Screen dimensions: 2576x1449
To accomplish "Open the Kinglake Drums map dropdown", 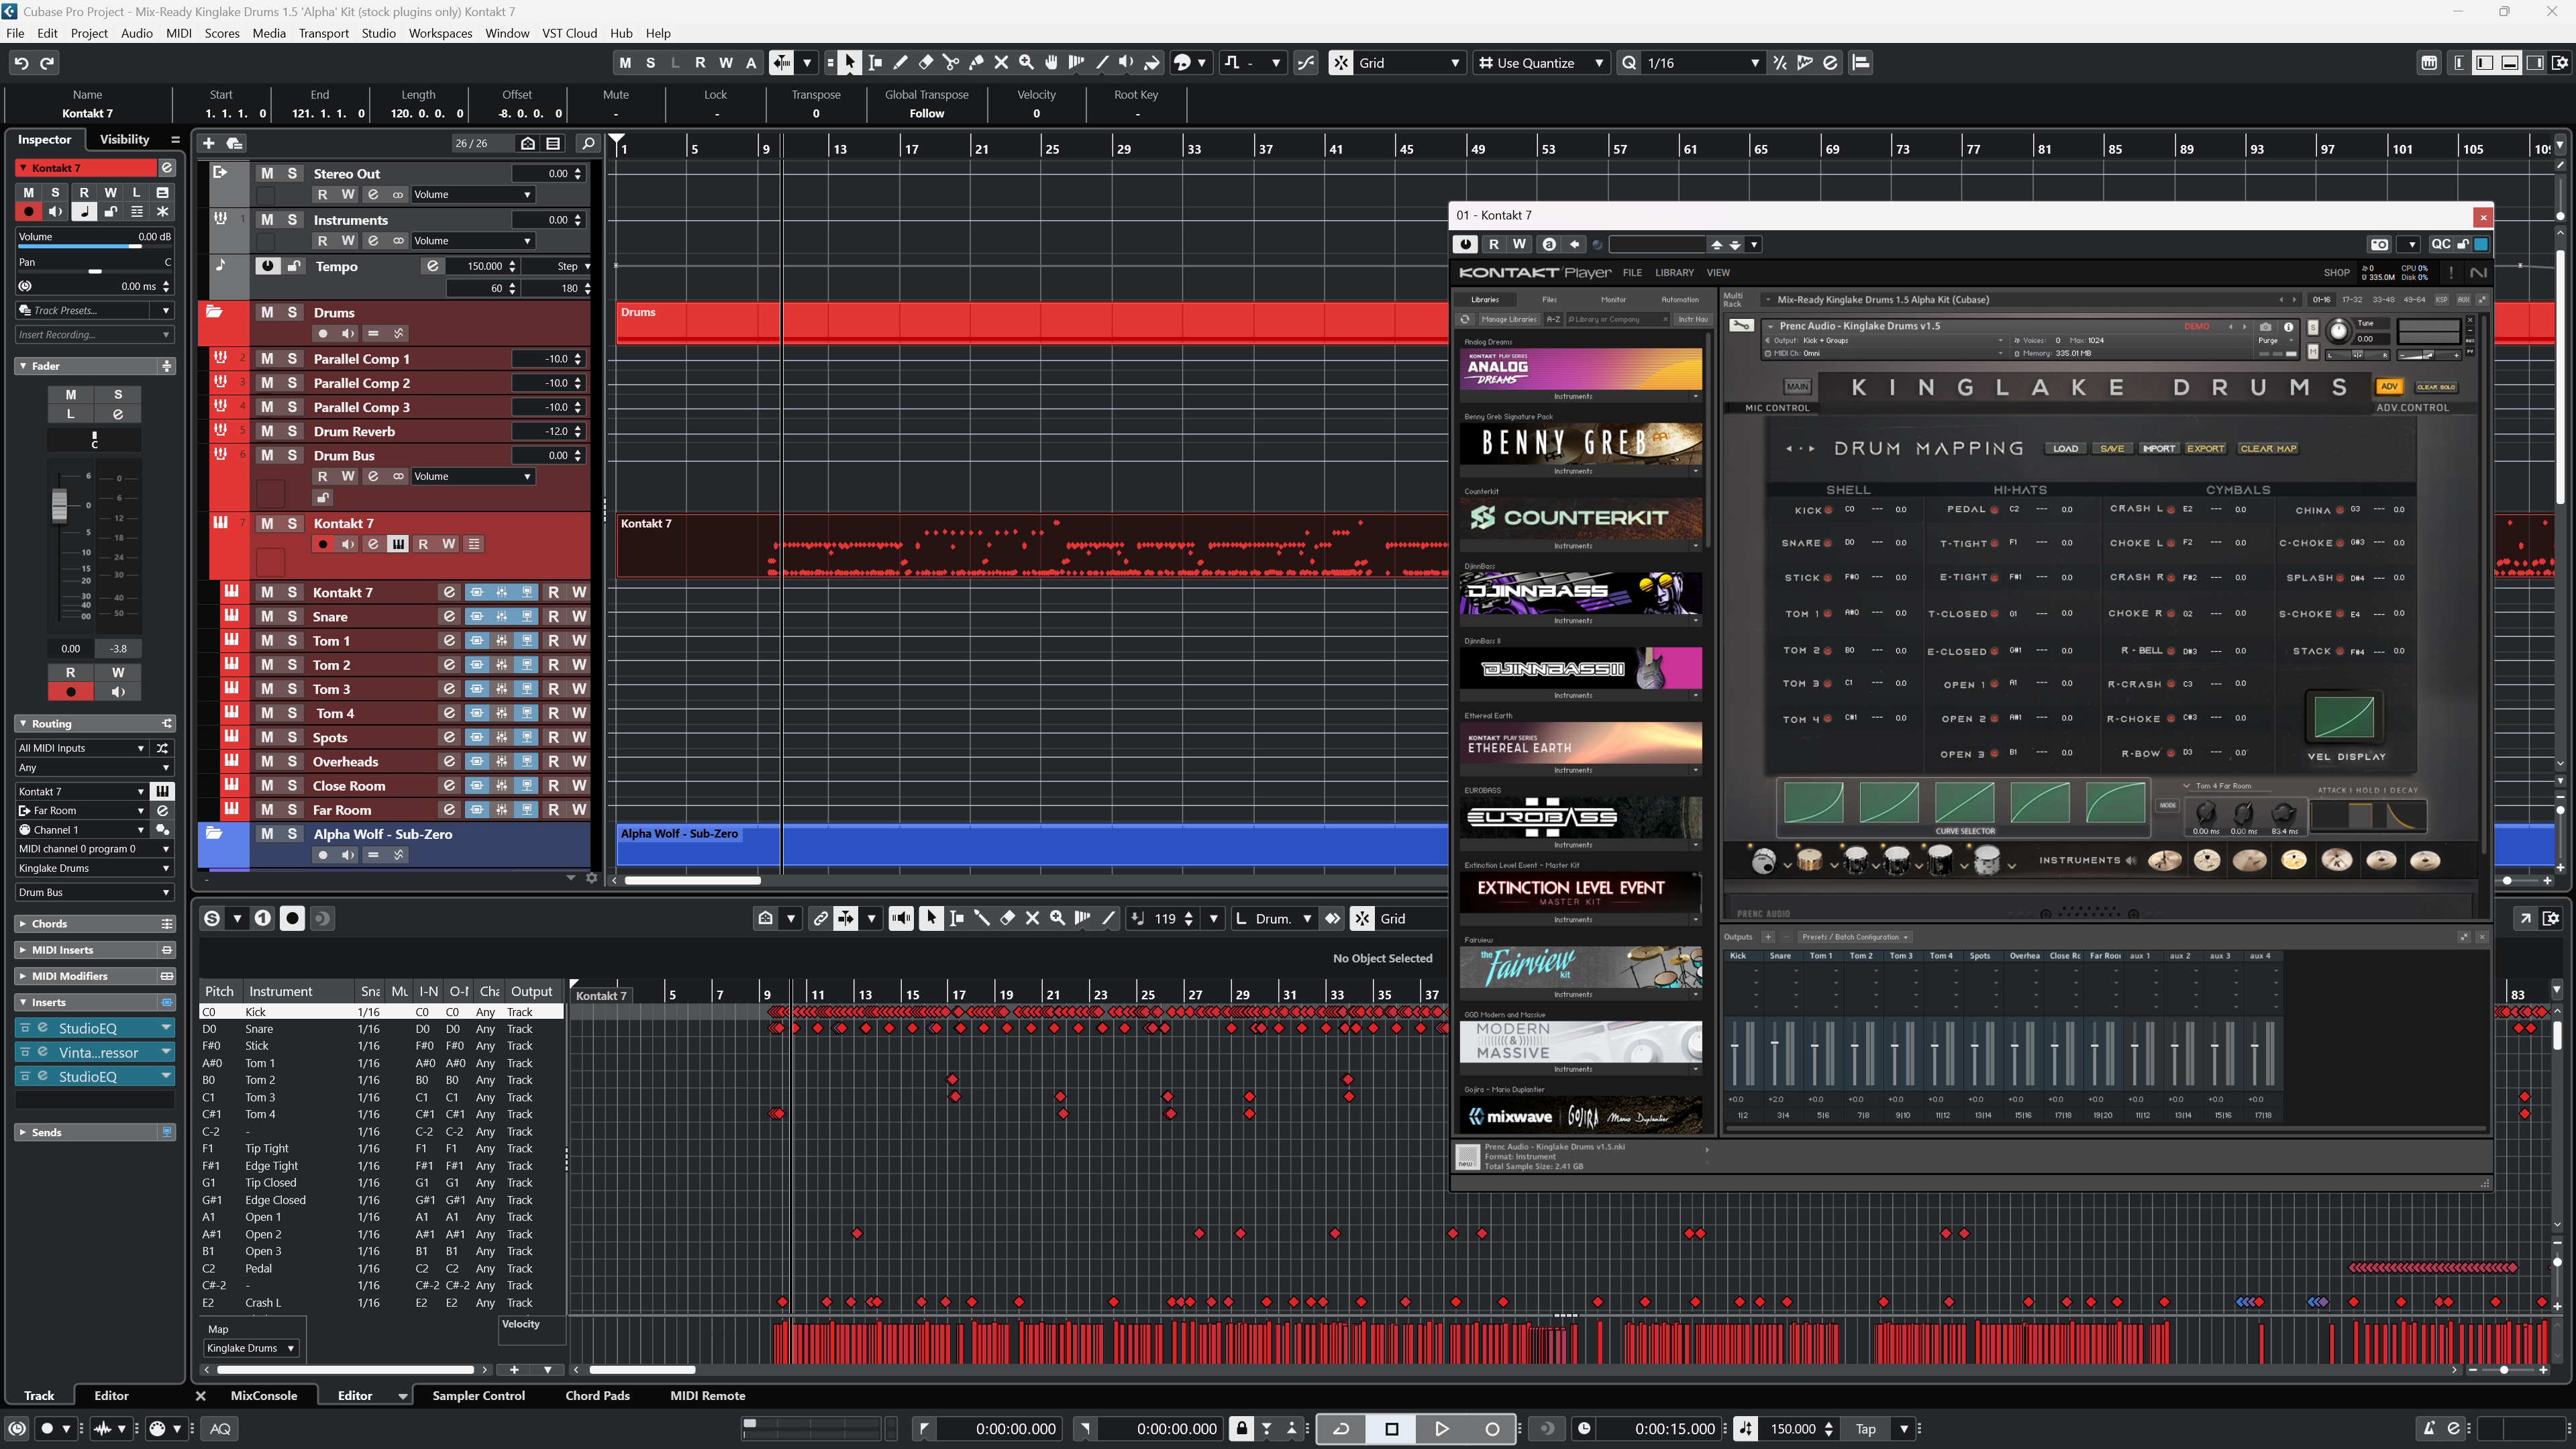I will click(250, 1348).
